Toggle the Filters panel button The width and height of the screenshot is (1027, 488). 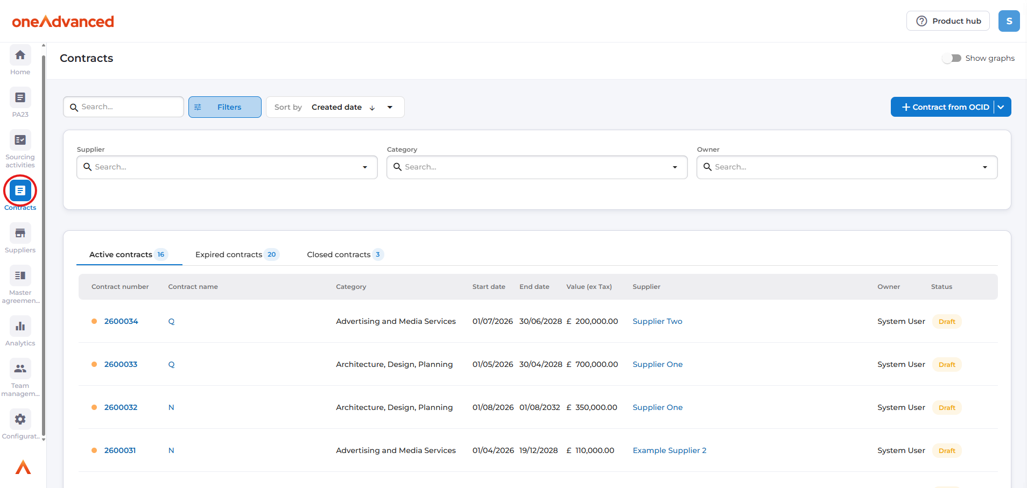point(224,107)
